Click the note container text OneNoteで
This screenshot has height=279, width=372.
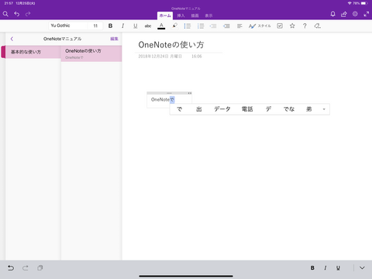pyautogui.click(x=163, y=99)
